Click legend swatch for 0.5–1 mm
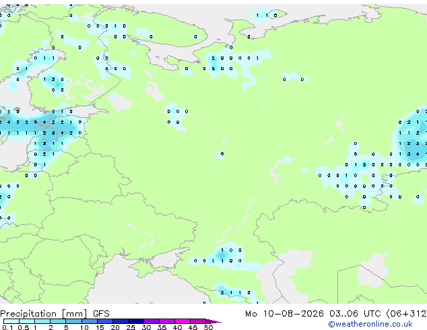Image resolution: width=427 pixels, height=330 pixels. (27, 321)
